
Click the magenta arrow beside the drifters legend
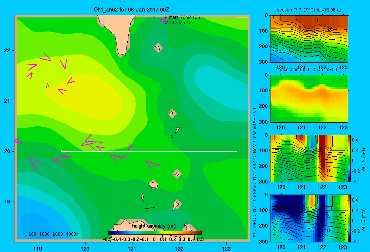point(163,20)
